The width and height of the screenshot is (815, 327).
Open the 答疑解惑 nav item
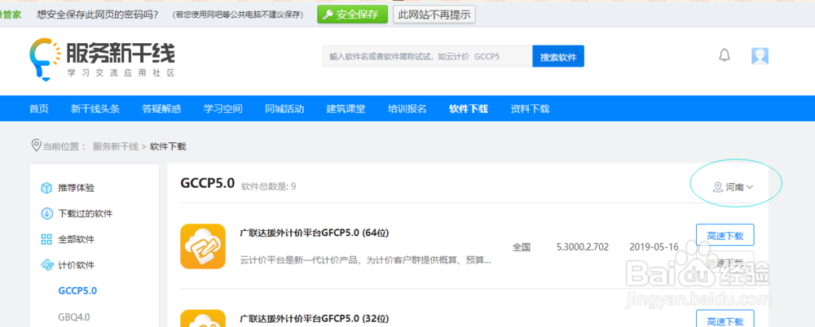tap(161, 108)
